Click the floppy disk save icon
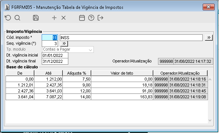The image size is (219, 133). pyautogui.click(x=36, y=18)
